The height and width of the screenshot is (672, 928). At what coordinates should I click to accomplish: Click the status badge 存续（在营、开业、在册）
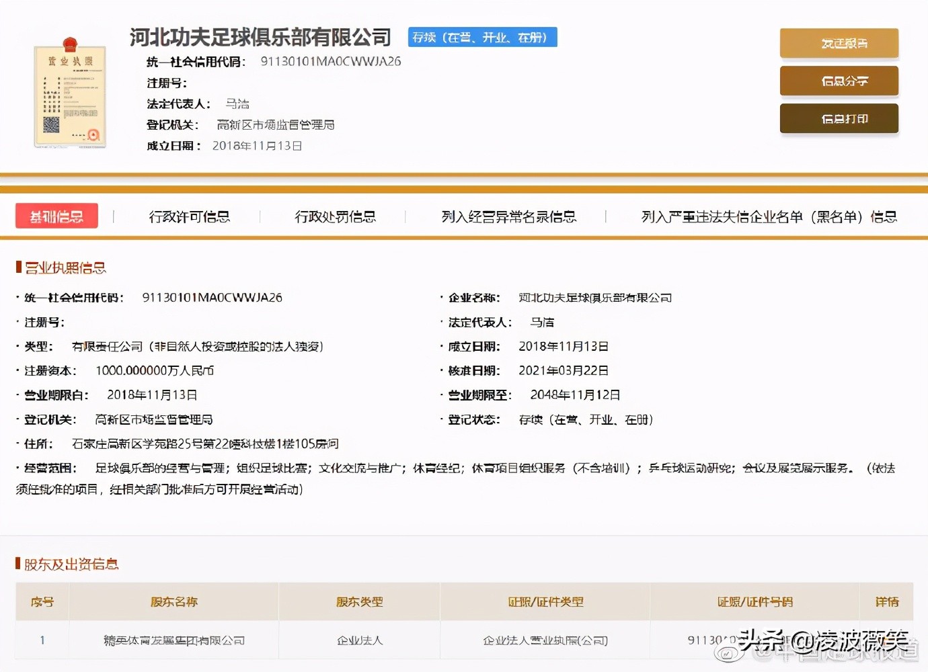481,37
